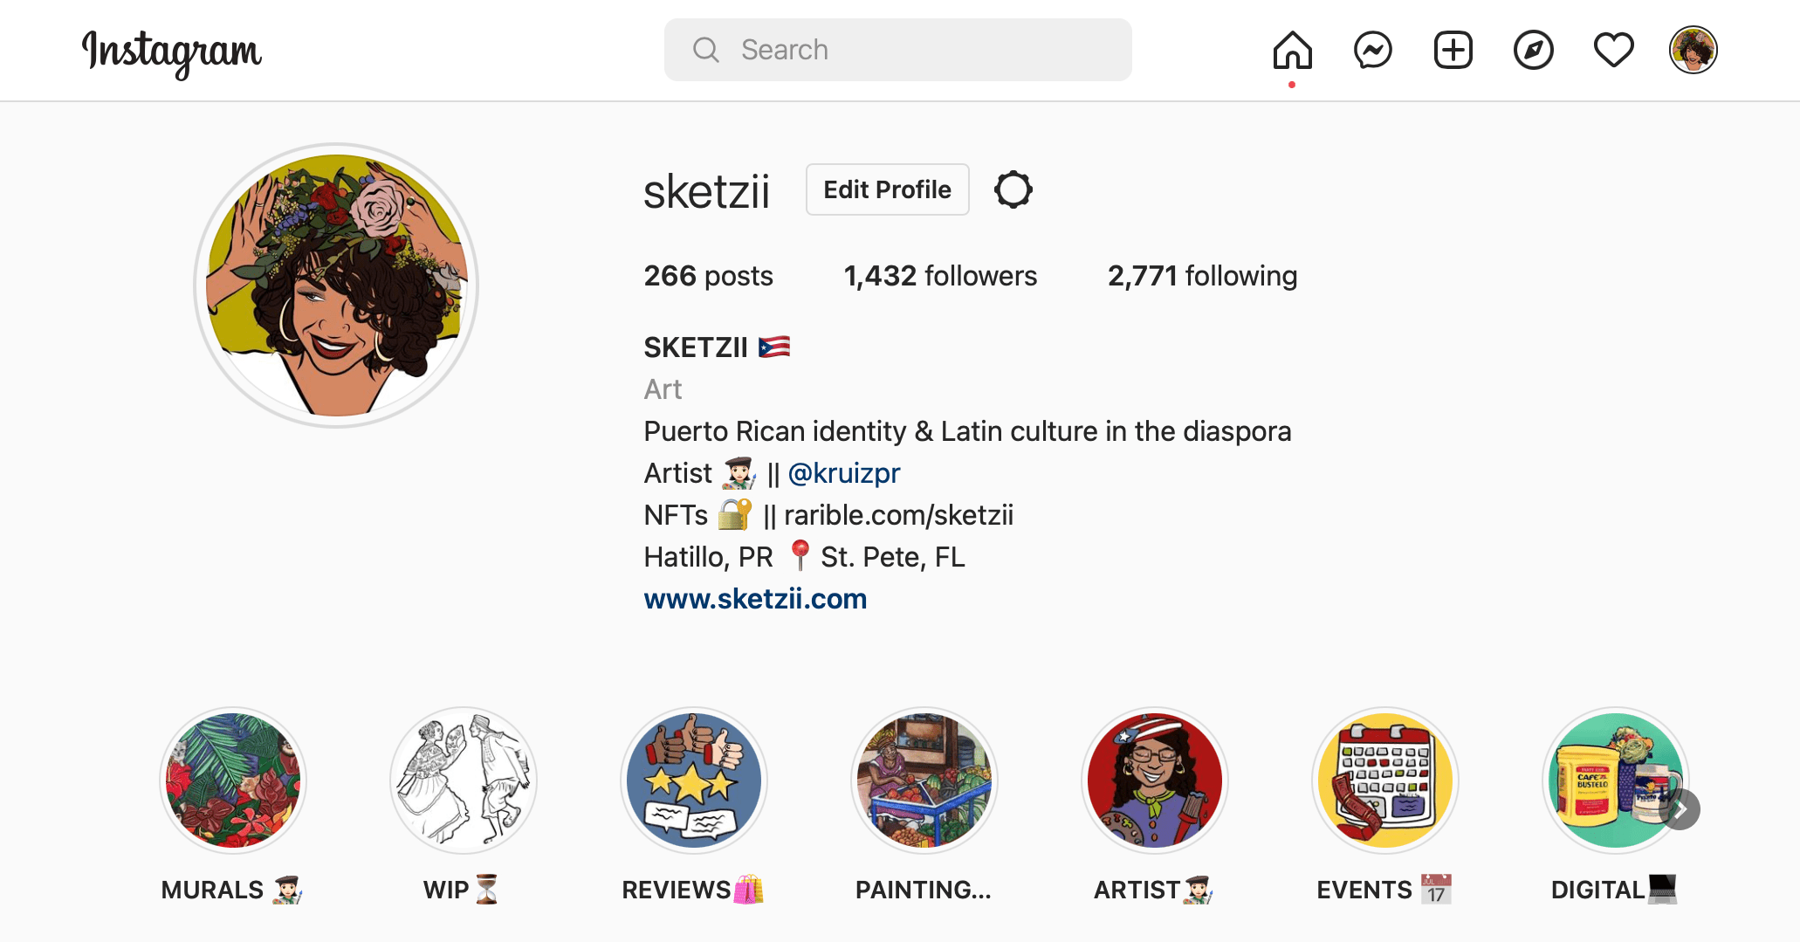Click the Instagram logo
1800x942 pixels.
click(x=171, y=52)
